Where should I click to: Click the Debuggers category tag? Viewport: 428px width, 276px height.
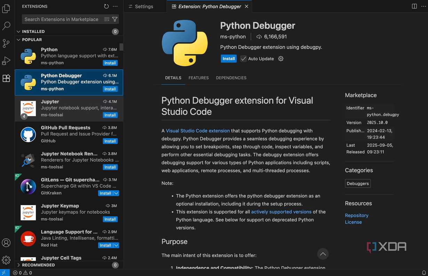[358, 184]
